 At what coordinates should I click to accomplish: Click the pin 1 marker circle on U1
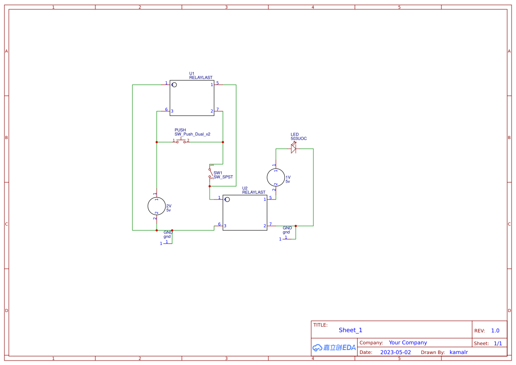coord(175,85)
